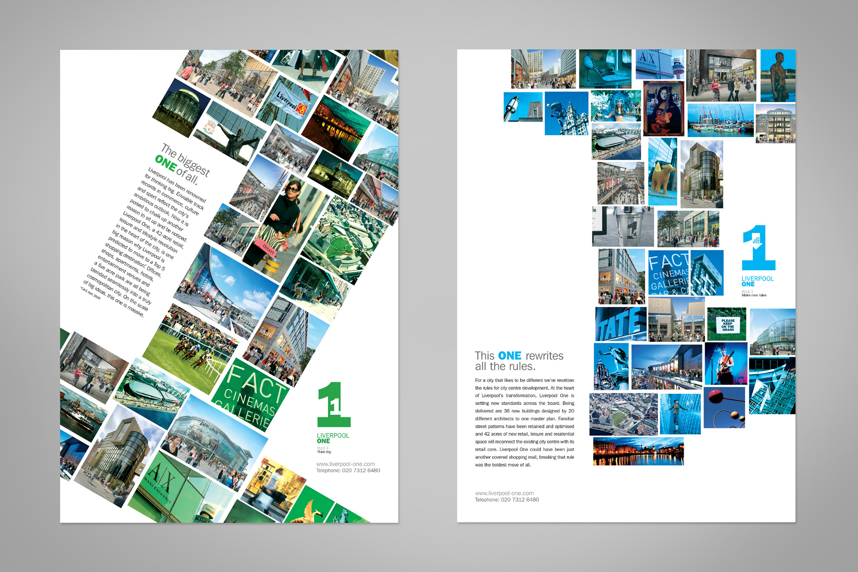The image size is (858, 572).
Task: Click the blue high-heeled shoe photo
Action: pos(605,69)
